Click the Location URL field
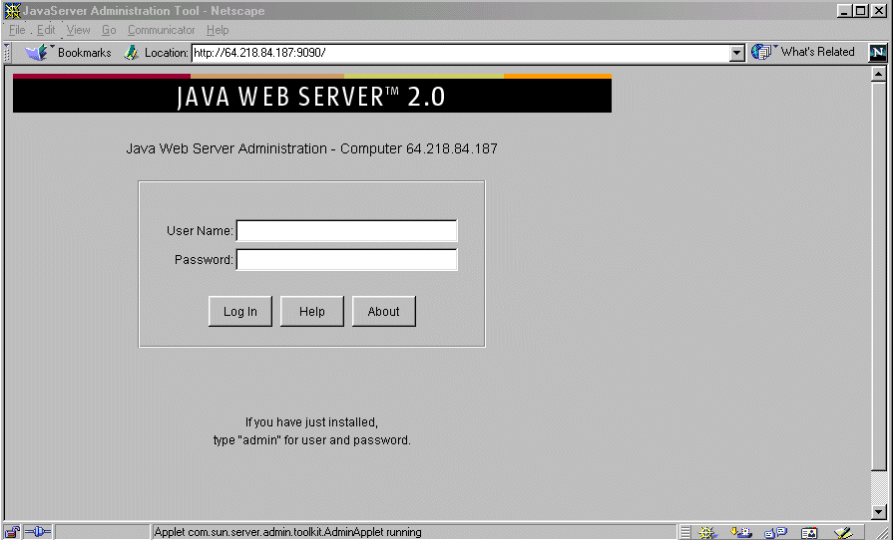 [x=461, y=53]
